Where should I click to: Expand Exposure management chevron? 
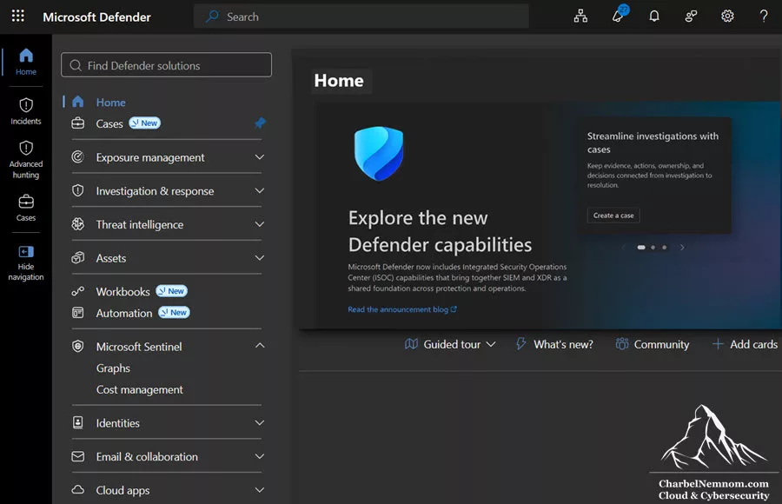point(259,157)
